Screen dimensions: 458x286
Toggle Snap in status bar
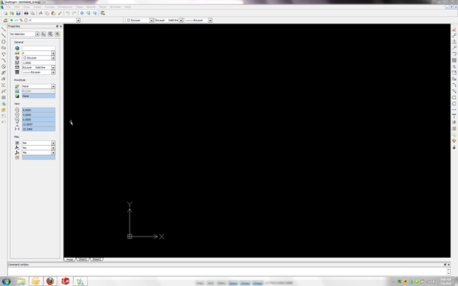point(200,283)
